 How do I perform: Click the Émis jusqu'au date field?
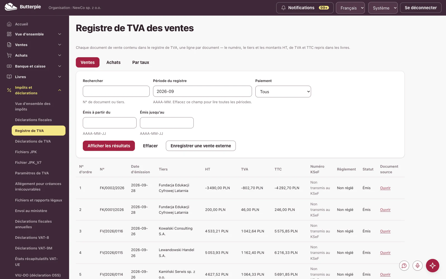[167, 123]
